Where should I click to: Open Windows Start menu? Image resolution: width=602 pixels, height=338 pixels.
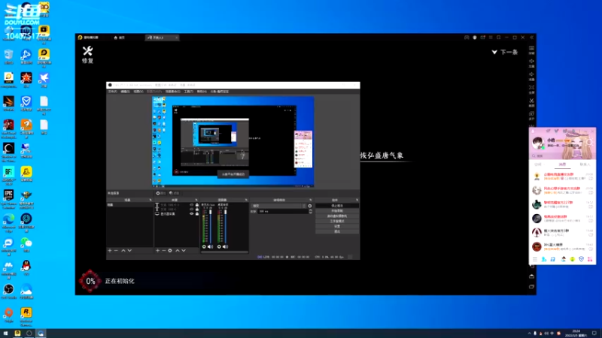(5, 333)
